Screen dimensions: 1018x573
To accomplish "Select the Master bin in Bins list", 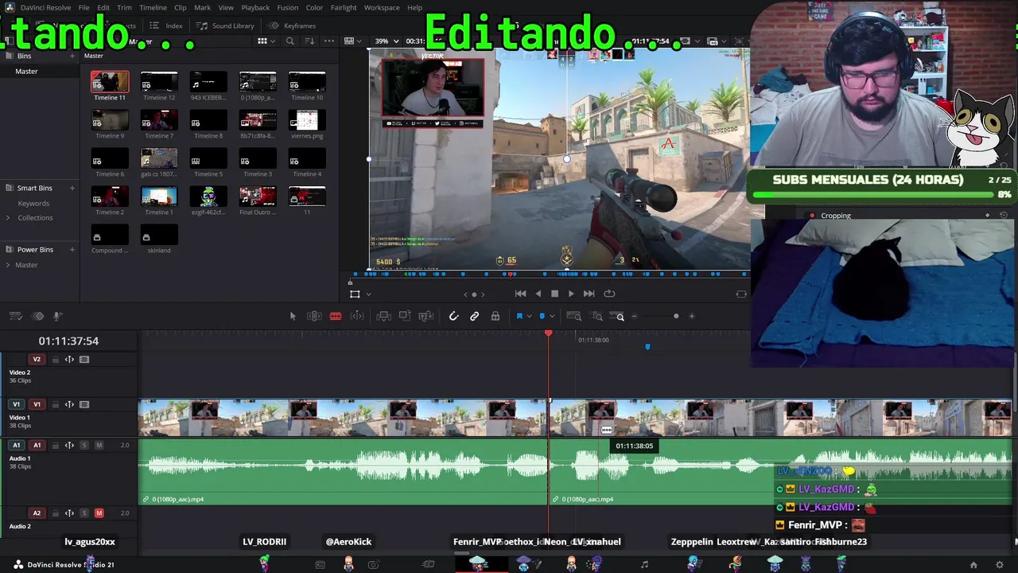I will tap(26, 71).
